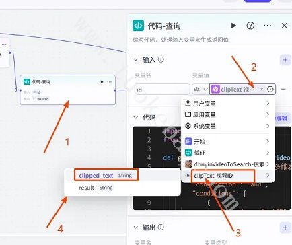Click the code node icon in panel header
Screen dimensions: 292x245
point(138,26)
